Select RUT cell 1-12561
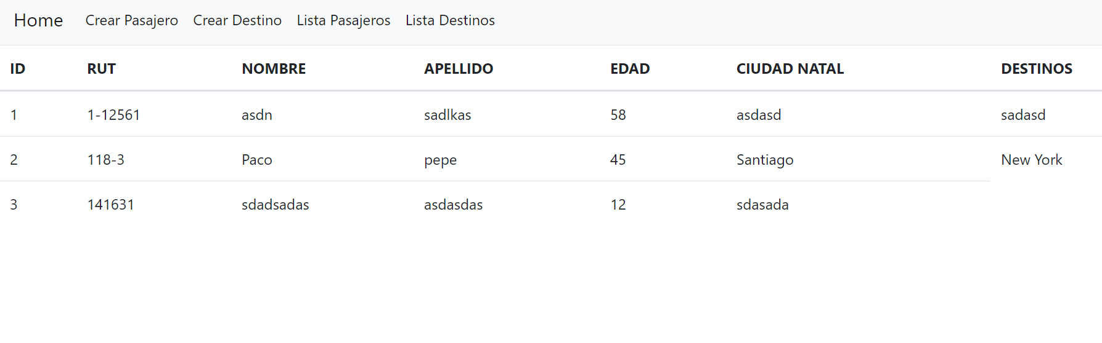The height and width of the screenshot is (343, 1102). (113, 115)
